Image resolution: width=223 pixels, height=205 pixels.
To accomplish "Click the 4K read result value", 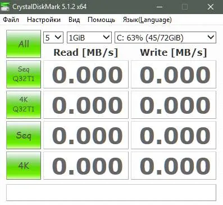I will (86, 166).
